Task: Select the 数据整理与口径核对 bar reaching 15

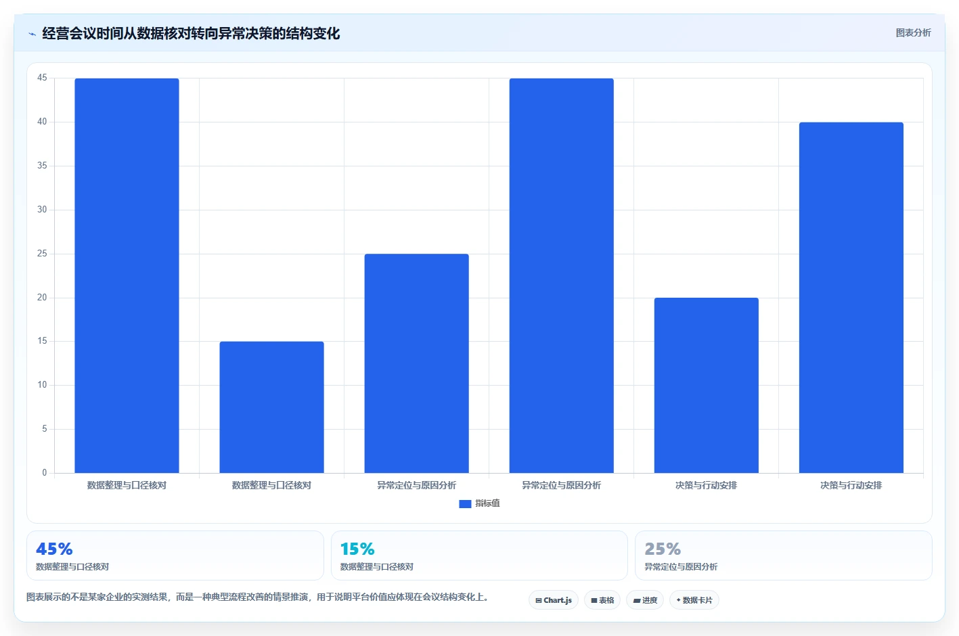Action: pyautogui.click(x=271, y=407)
